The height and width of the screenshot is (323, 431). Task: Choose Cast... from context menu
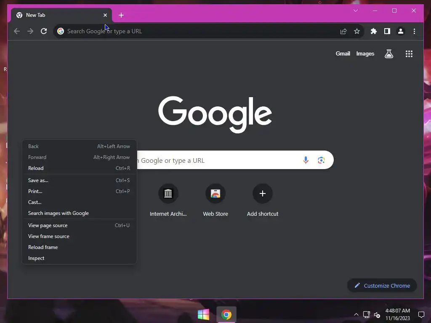79,202
